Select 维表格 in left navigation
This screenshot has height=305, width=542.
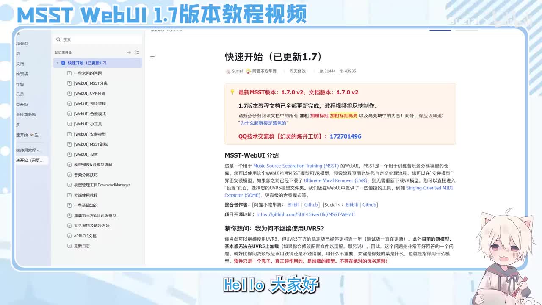[22, 74]
